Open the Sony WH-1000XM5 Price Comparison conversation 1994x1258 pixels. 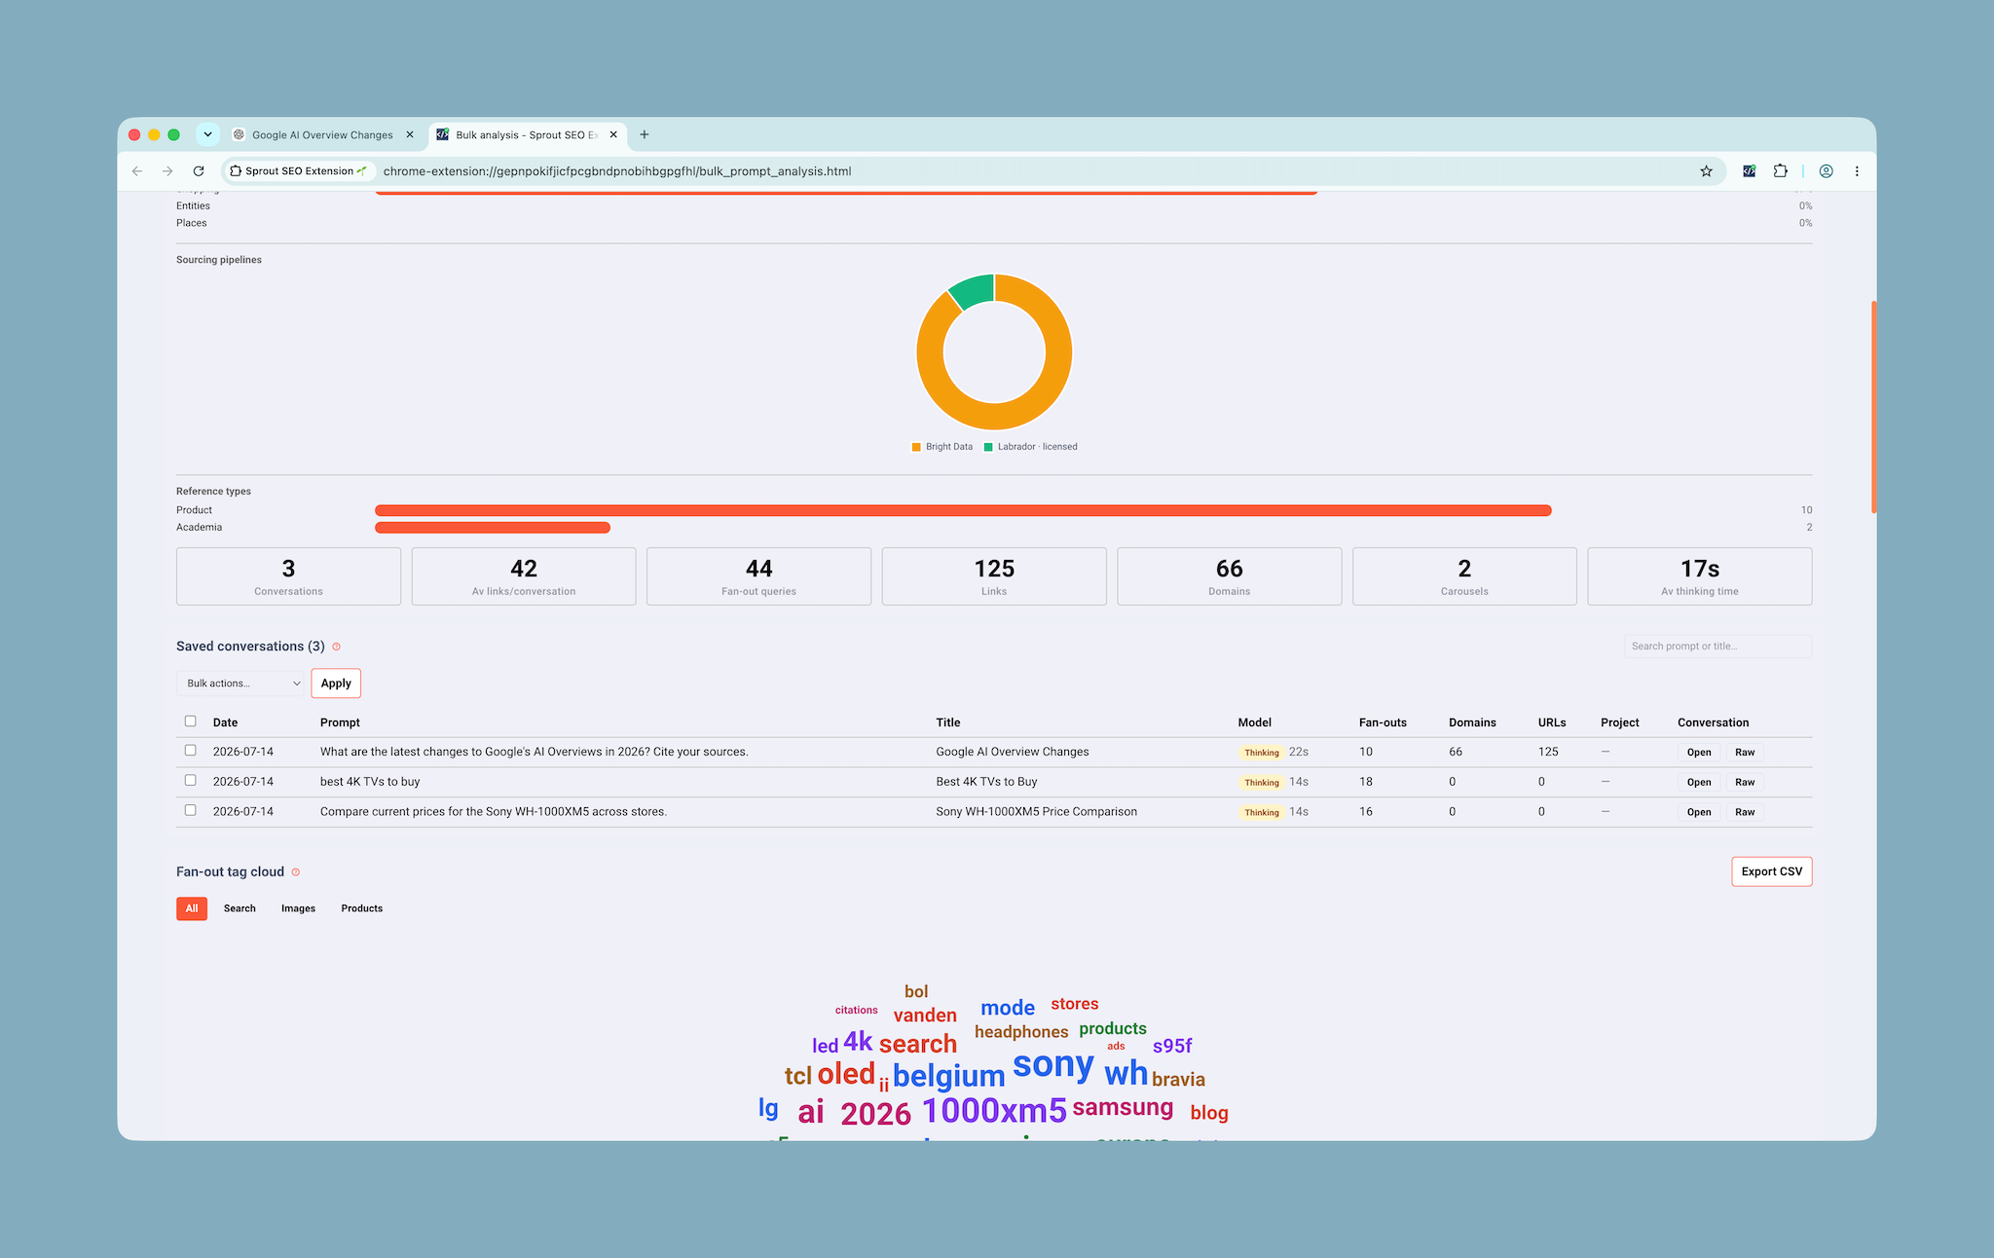click(x=1699, y=812)
